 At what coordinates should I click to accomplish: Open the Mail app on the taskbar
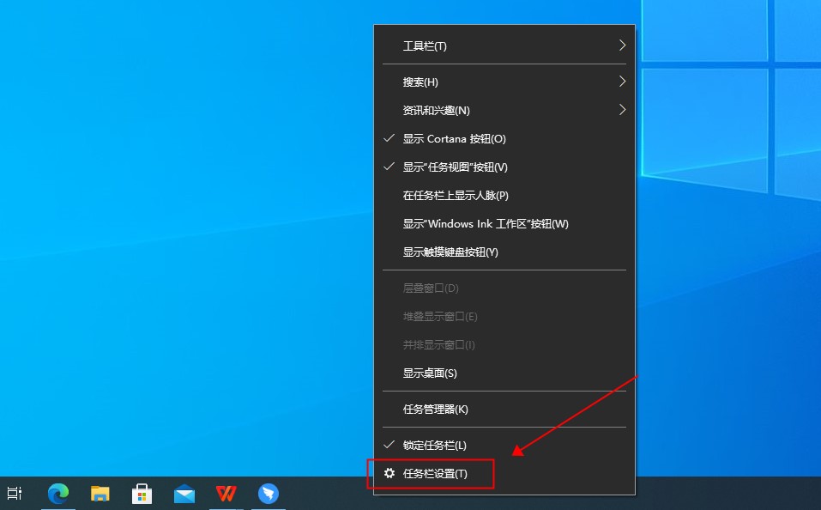click(184, 494)
